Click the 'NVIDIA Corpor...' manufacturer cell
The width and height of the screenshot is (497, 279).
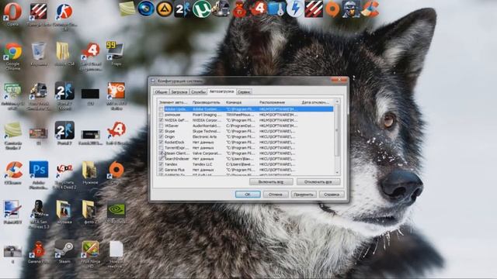click(207, 120)
